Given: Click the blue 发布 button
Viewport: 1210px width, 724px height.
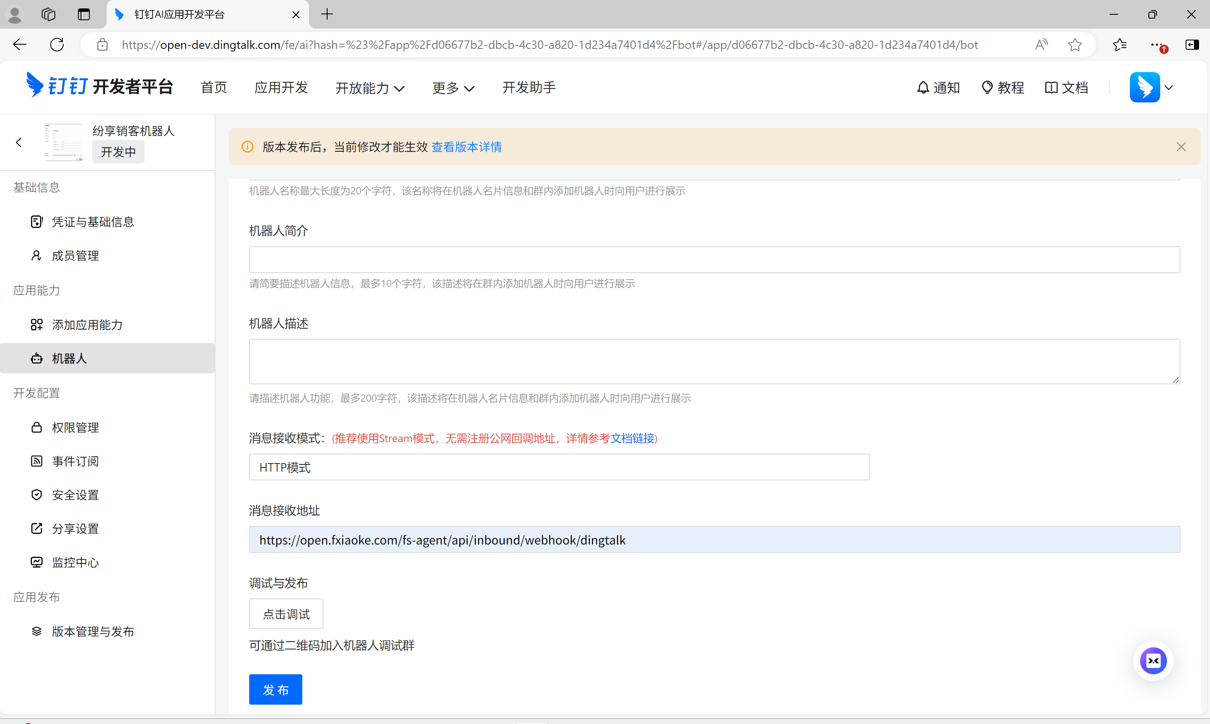Looking at the screenshot, I should (275, 689).
